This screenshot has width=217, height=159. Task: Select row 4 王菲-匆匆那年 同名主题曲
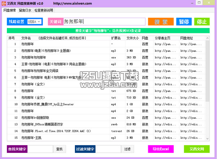106,64
